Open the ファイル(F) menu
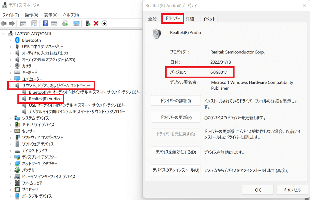Screen dimensions: 310x200 pyautogui.click(x=11, y=15)
